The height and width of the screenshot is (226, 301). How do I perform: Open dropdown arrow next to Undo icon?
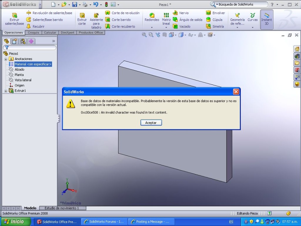(101, 5)
